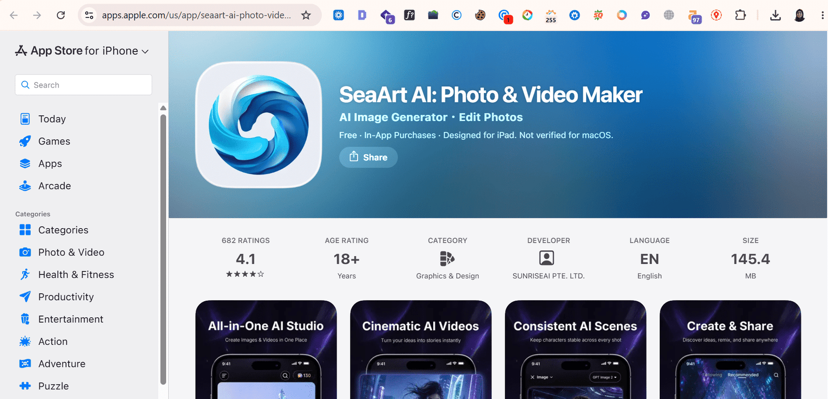Open the Productivity category
The image size is (828, 399).
(x=66, y=297)
